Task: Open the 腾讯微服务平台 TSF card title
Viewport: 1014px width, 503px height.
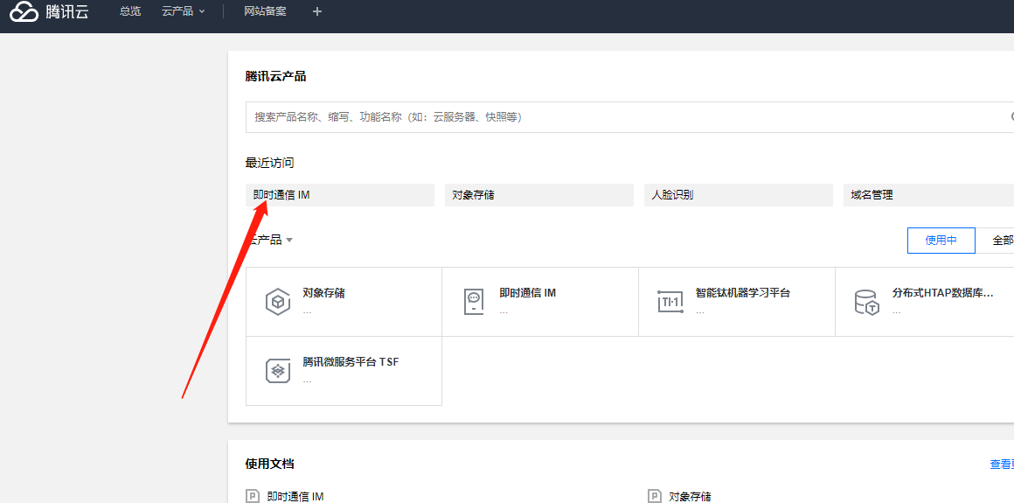Action: point(351,362)
